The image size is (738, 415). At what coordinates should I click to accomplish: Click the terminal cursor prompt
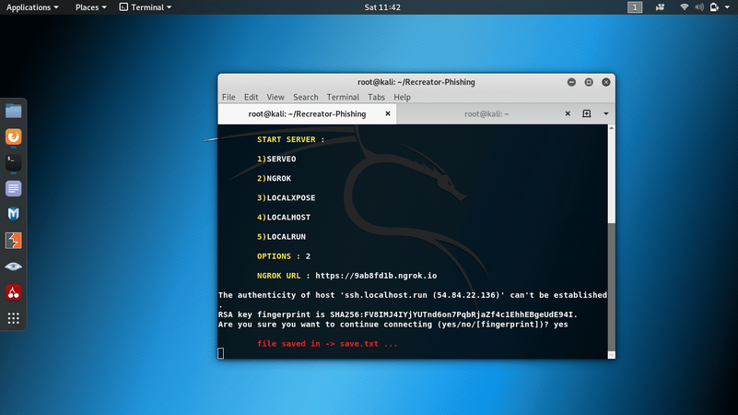tap(221, 353)
